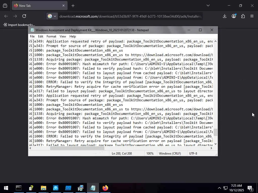Screen dimensions: 258x193
Task: Open Notepad Help menu
Action: 73,36
